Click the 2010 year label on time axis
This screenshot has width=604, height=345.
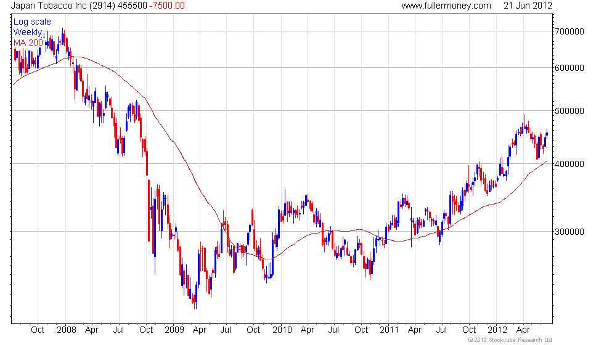pos(282,330)
